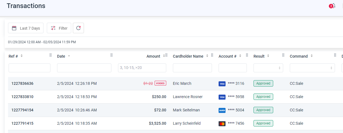Click the Visa icon for account 3116
This screenshot has height=133, width=343.
point(222,83)
